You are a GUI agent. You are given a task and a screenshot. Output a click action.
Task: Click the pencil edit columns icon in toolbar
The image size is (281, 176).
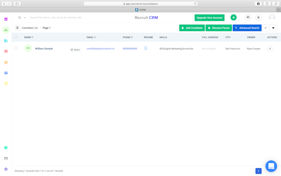tap(266, 28)
